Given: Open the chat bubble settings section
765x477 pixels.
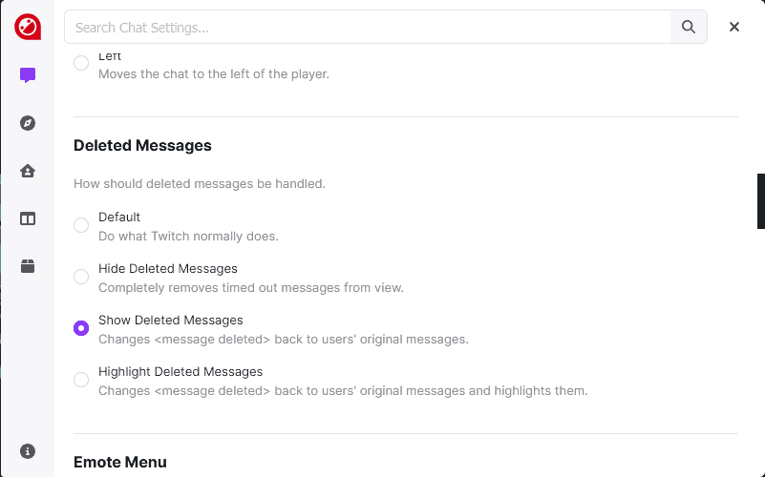Looking at the screenshot, I should click(x=28, y=75).
